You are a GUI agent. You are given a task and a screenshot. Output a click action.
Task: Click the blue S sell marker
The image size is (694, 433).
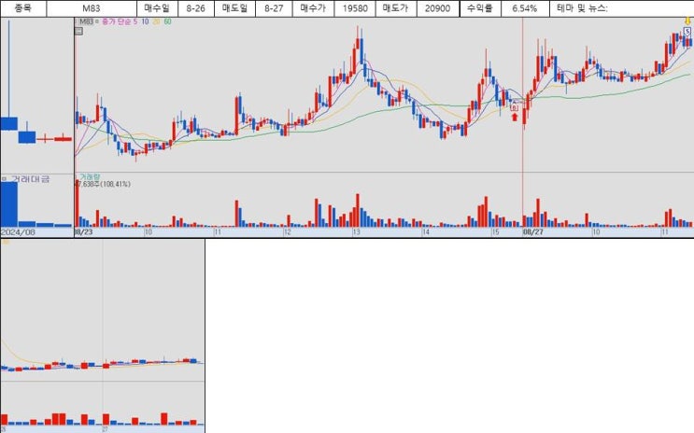coord(687,31)
